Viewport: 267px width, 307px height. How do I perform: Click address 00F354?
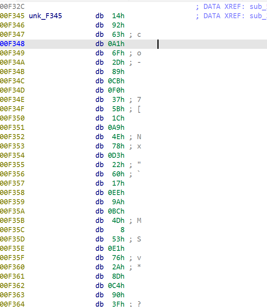coord(12,155)
